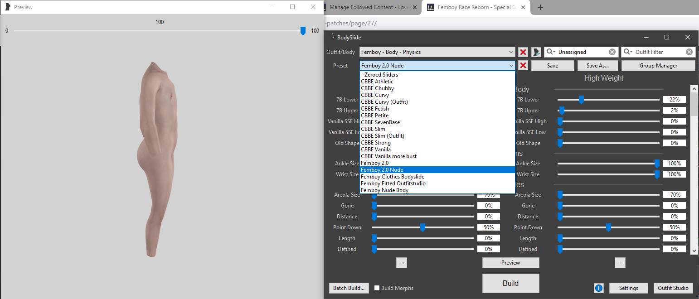Viewport: 699px width, 299px height.
Task: Open the blue info about icon
Action: pos(598,288)
